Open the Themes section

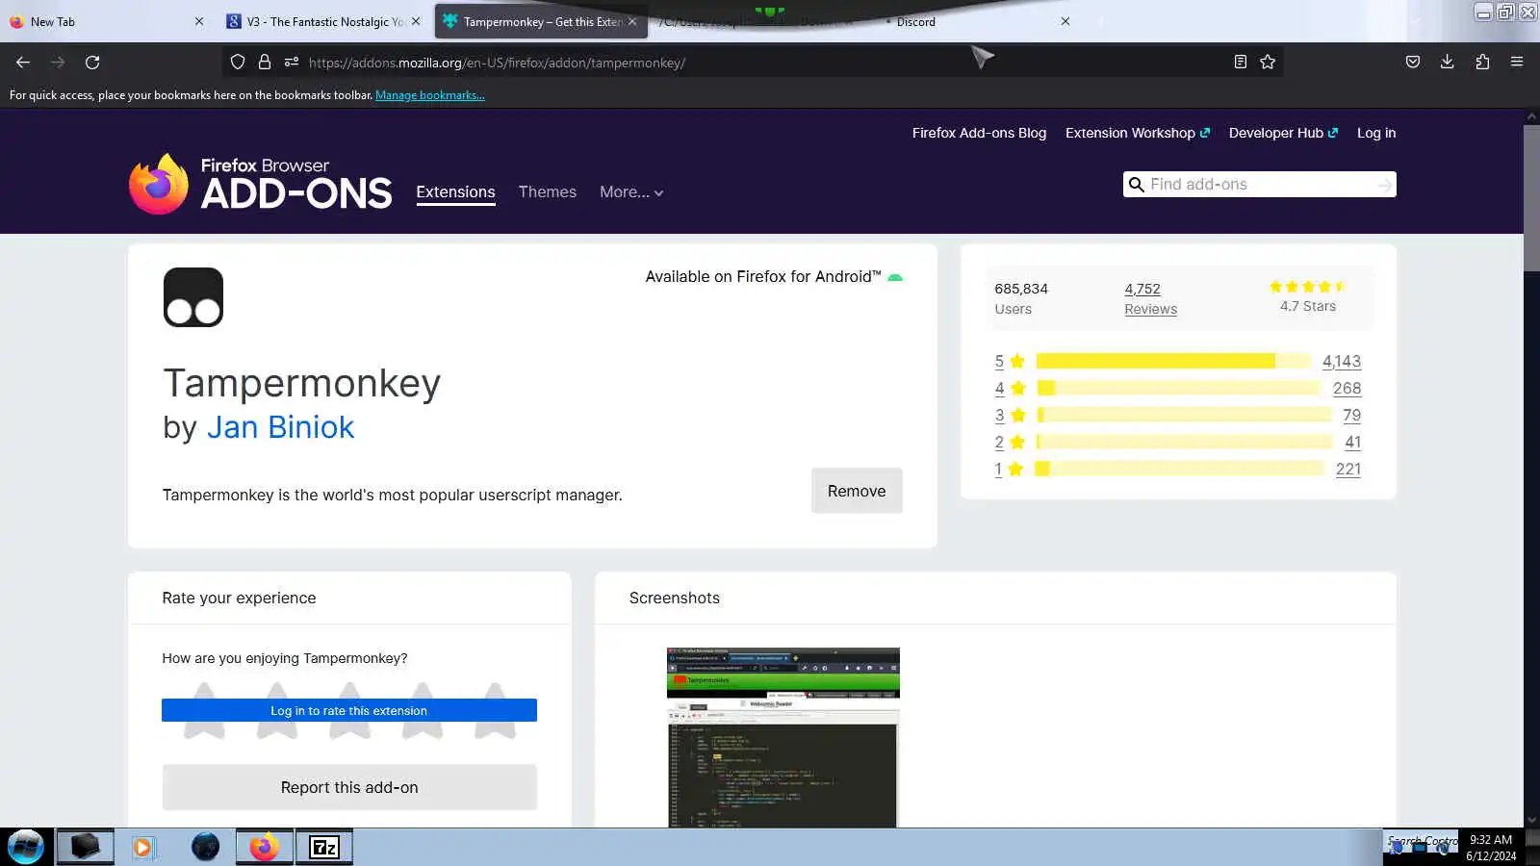click(x=548, y=192)
